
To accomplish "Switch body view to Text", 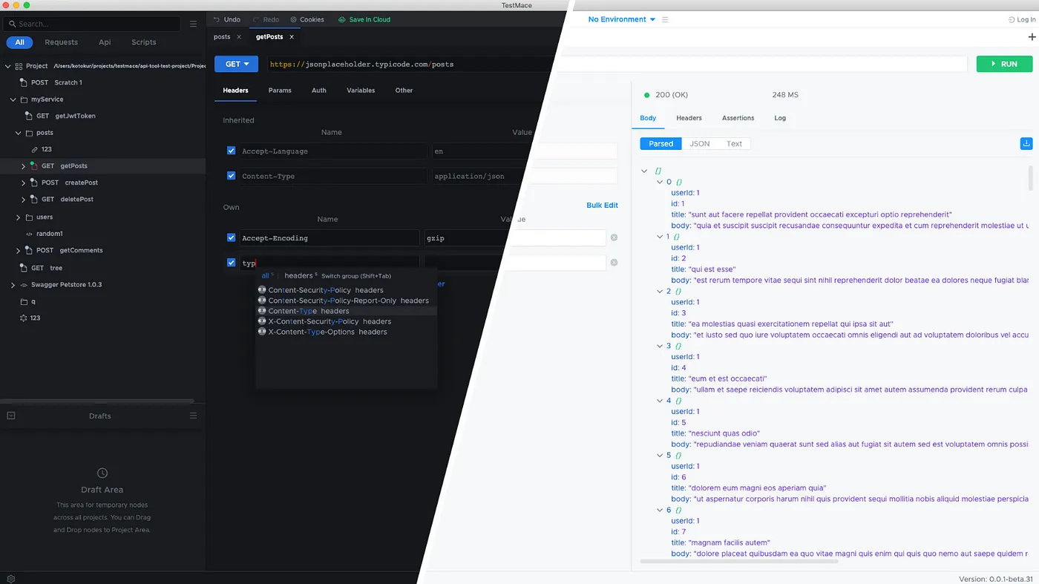I will coord(734,143).
